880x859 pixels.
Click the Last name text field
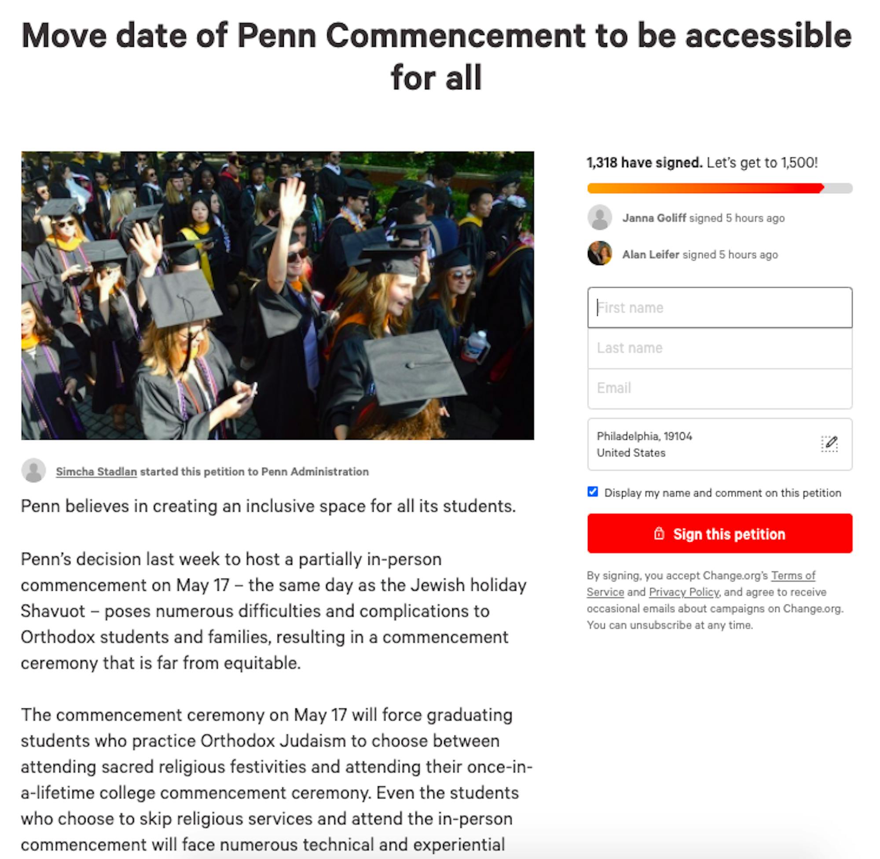pyautogui.click(x=719, y=347)
